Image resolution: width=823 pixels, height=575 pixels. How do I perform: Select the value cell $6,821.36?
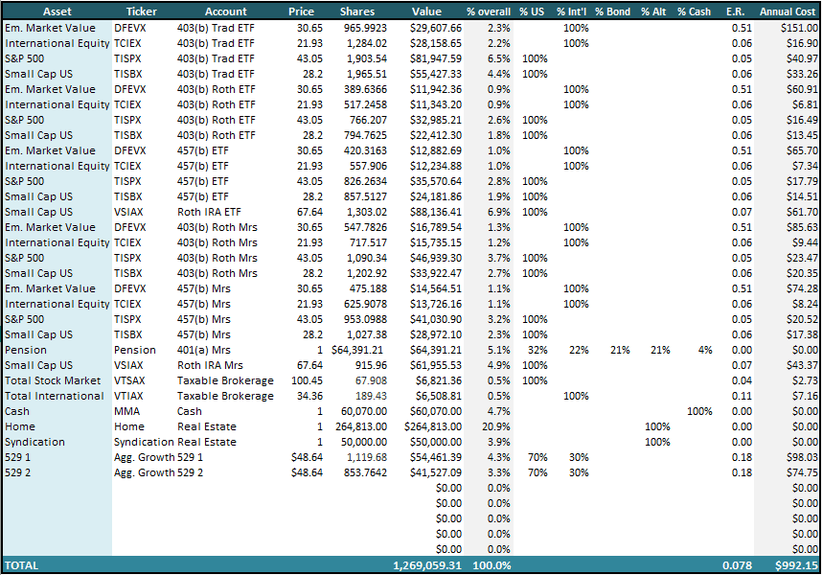[x=439, y=380]
